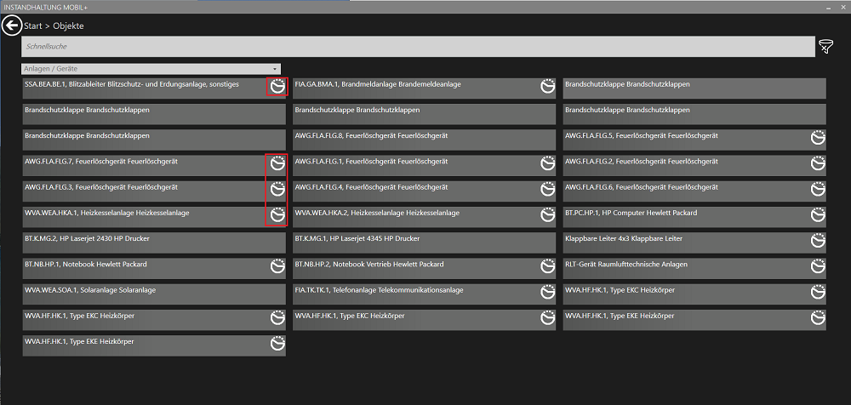Open BT.NB.HP.1 Notebook Hewlett Packard tile
Screen dimensions: 851x405
click(145, 267)
